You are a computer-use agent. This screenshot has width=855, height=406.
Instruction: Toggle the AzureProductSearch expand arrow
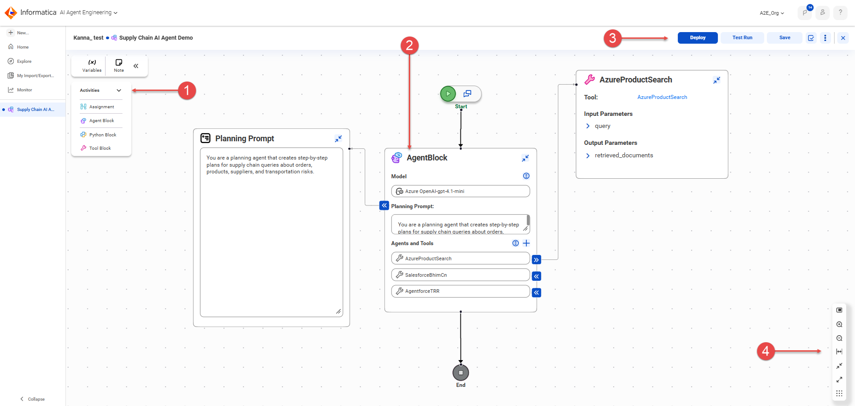pyautogui.click(x=537, y=260)
